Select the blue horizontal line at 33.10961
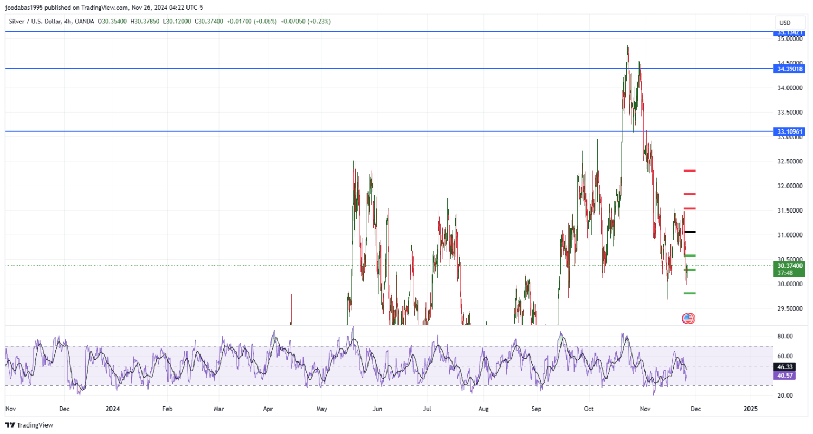This screenshot has width=813, height=434. [389, 131]
